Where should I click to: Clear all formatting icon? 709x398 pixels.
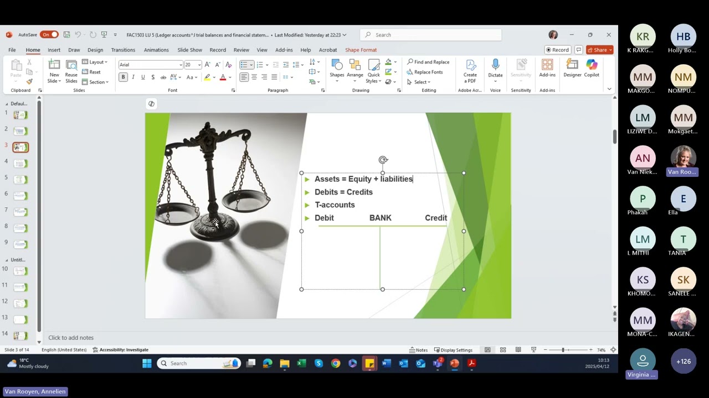point(228,65)
